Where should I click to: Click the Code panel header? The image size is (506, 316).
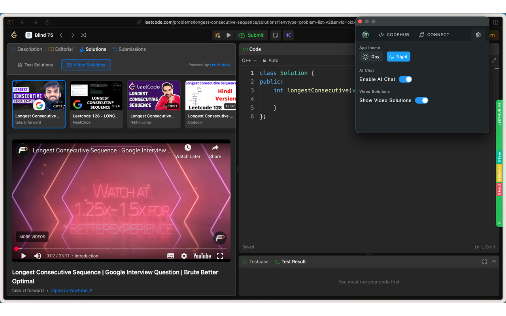252,49
